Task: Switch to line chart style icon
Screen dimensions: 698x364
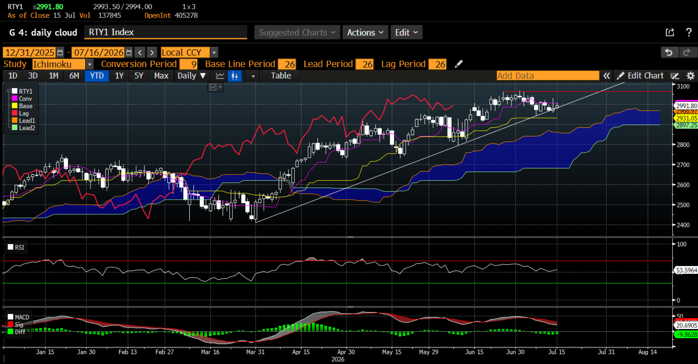Action: coord(220,76)
